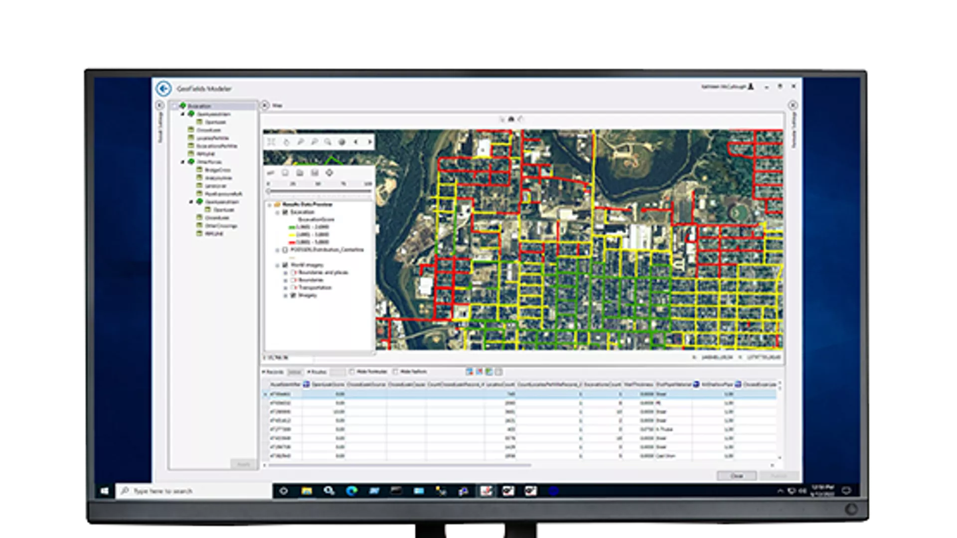Go to previous map extent arrow
The height and width of the screenshot is (538, 957).
[x=356, y=142]
